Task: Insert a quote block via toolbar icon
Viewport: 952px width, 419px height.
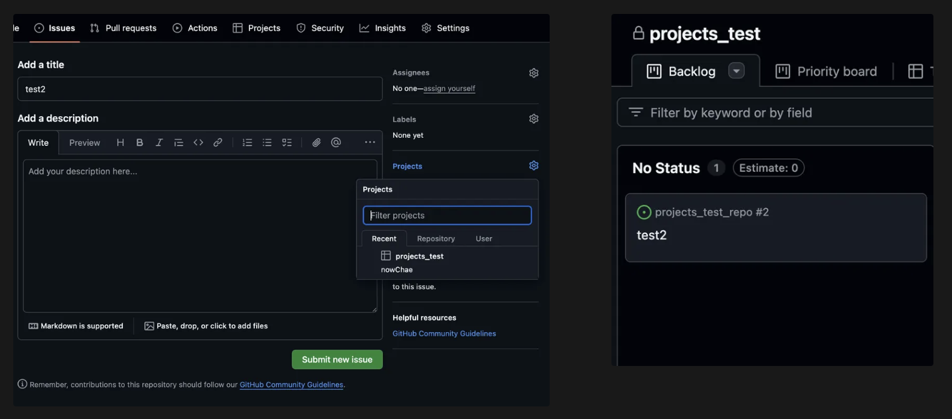Action: (179, 143)
